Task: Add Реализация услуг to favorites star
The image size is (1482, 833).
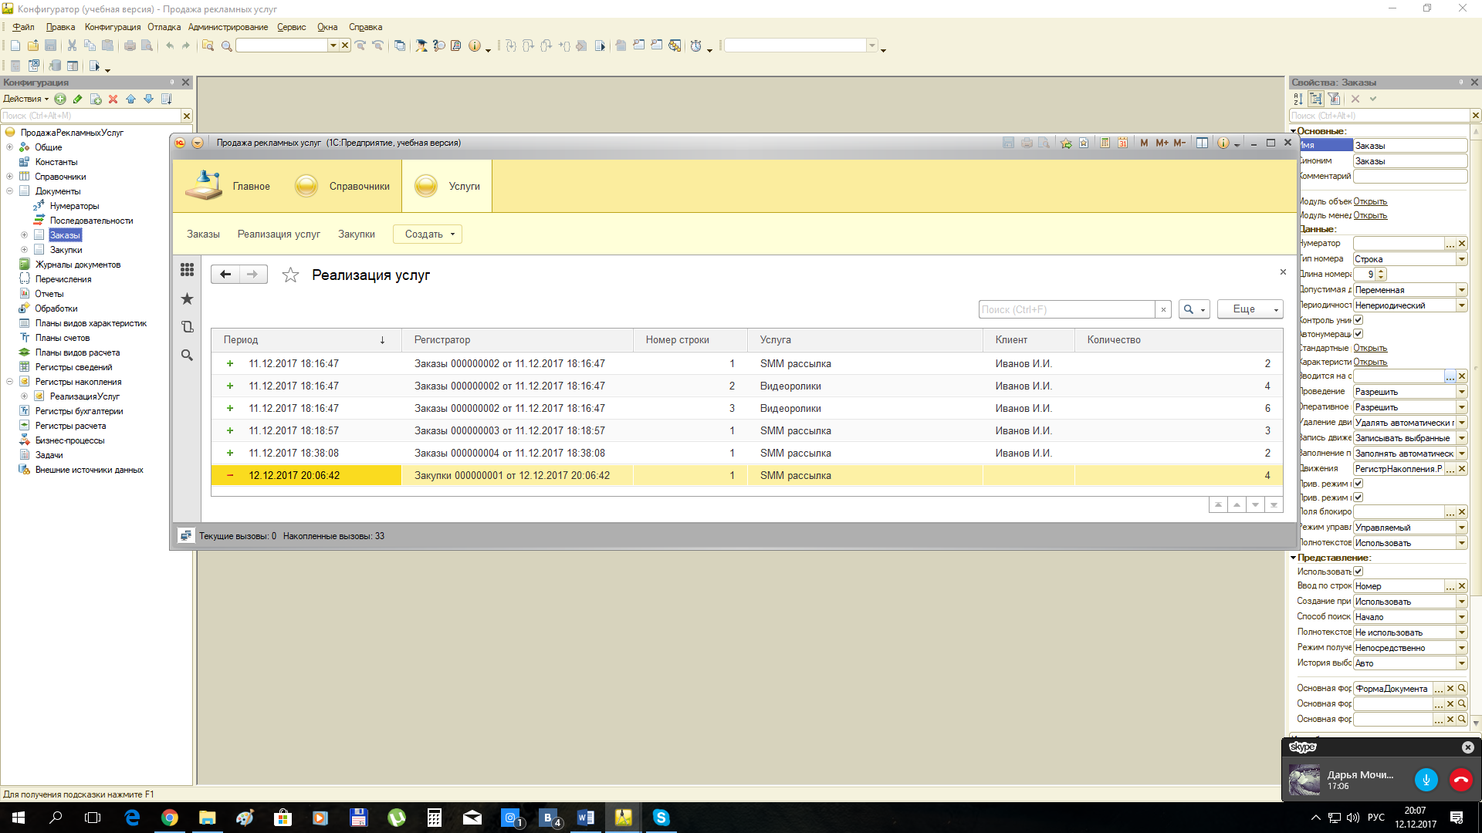Action: [x=290, y=275]
